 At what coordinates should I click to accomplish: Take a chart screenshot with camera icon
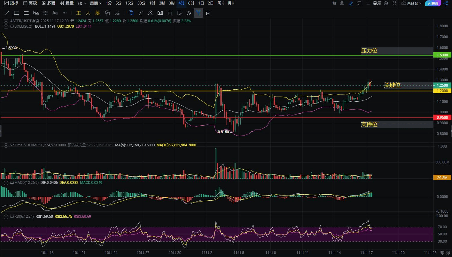coord(342,3)
